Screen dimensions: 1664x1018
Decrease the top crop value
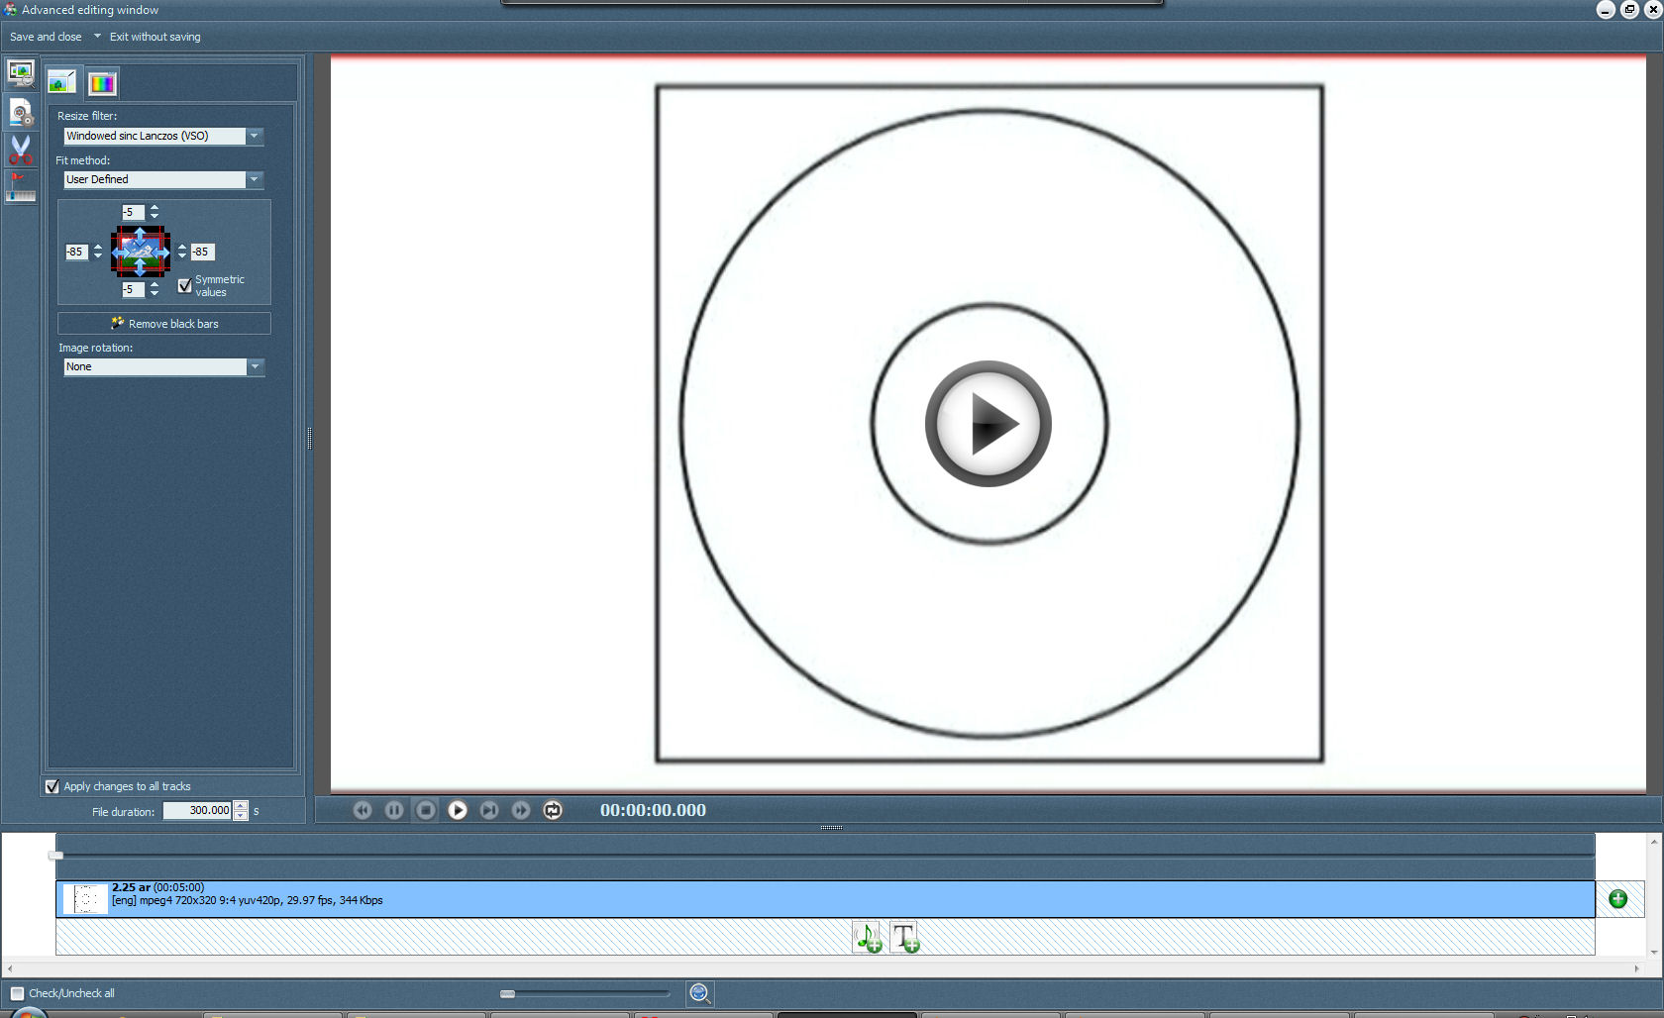(x=155, y=217)
